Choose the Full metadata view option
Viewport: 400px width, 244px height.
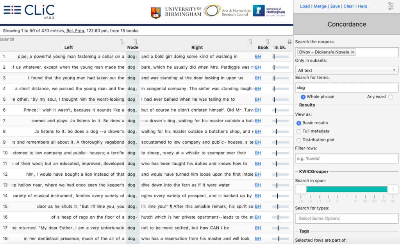click(x=299, y=132)
